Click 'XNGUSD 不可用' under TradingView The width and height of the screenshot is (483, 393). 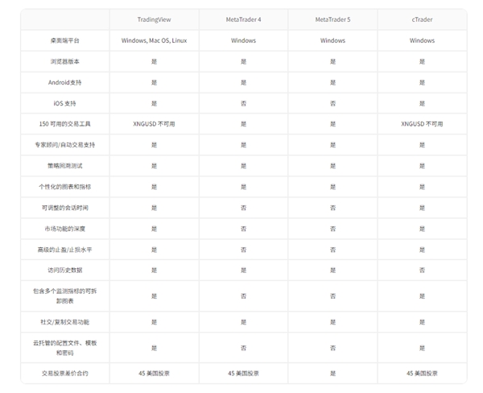[154, 124]
